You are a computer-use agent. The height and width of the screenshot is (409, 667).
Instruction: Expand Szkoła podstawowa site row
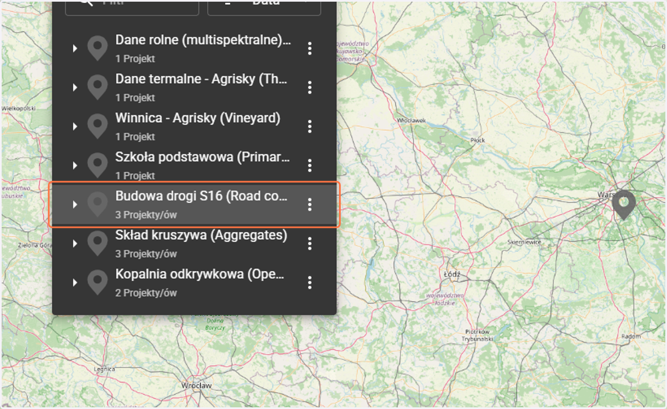(x=75, y=166)
